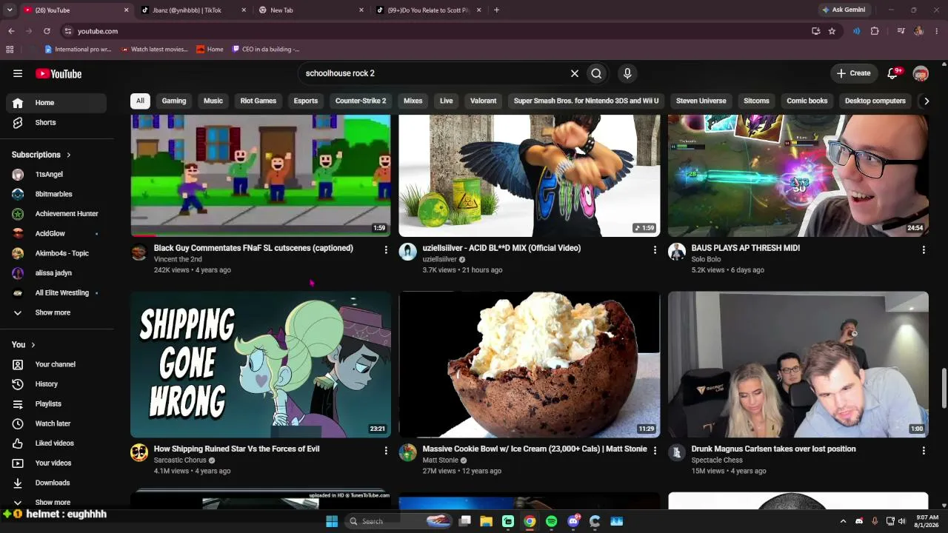Image resolution: width=948 pixels, height=533 pixels.
Task: Open the Solo Bolo channel link
Action: (x=706, y=259)
